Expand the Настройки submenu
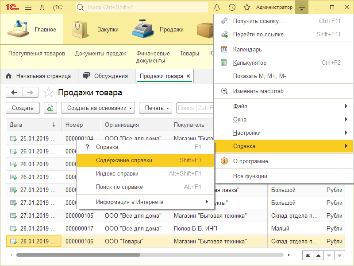 tap(283, 133)
